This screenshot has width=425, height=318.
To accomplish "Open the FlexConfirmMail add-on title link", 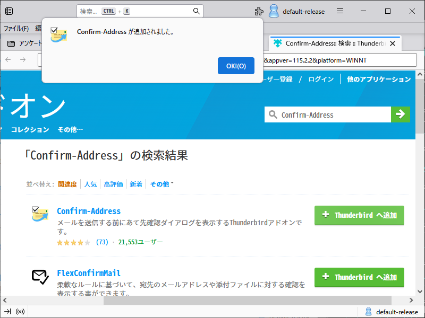I will 89,273.
